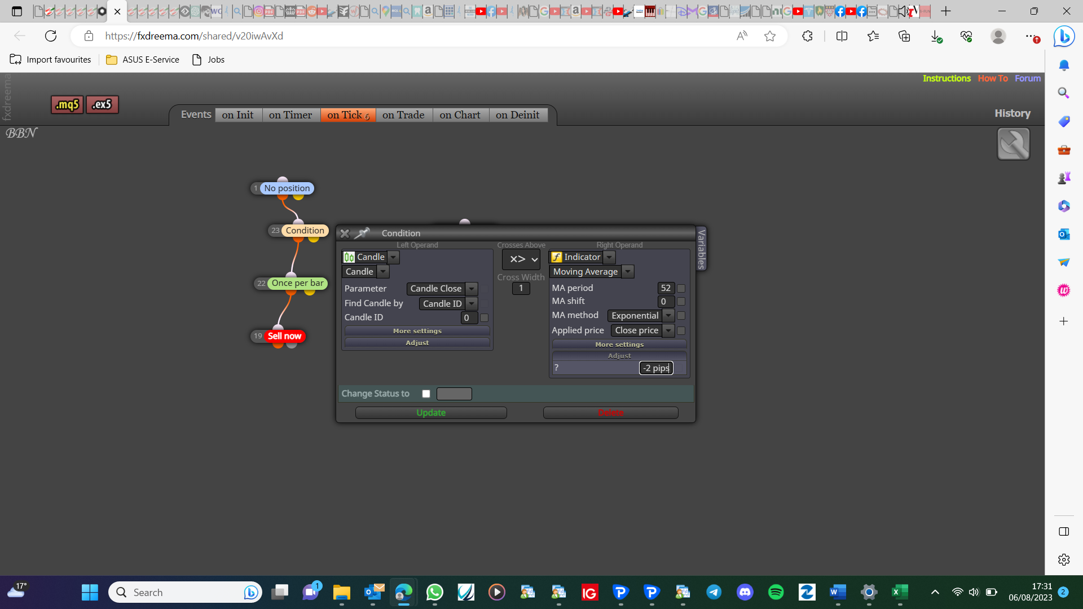Switch to the on Trade events tab
1083x609 pixels.
403,115
